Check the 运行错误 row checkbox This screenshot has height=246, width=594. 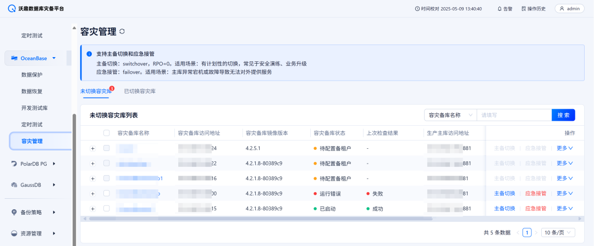[x=107, y=193]
